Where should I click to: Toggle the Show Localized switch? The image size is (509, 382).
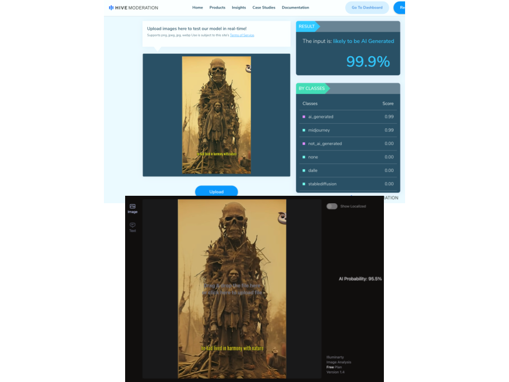click(x=332, y=206)
